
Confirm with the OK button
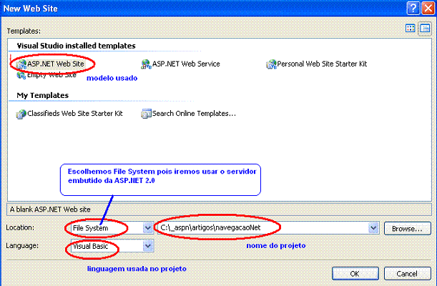pyautogui.click(x=355, y=274)
